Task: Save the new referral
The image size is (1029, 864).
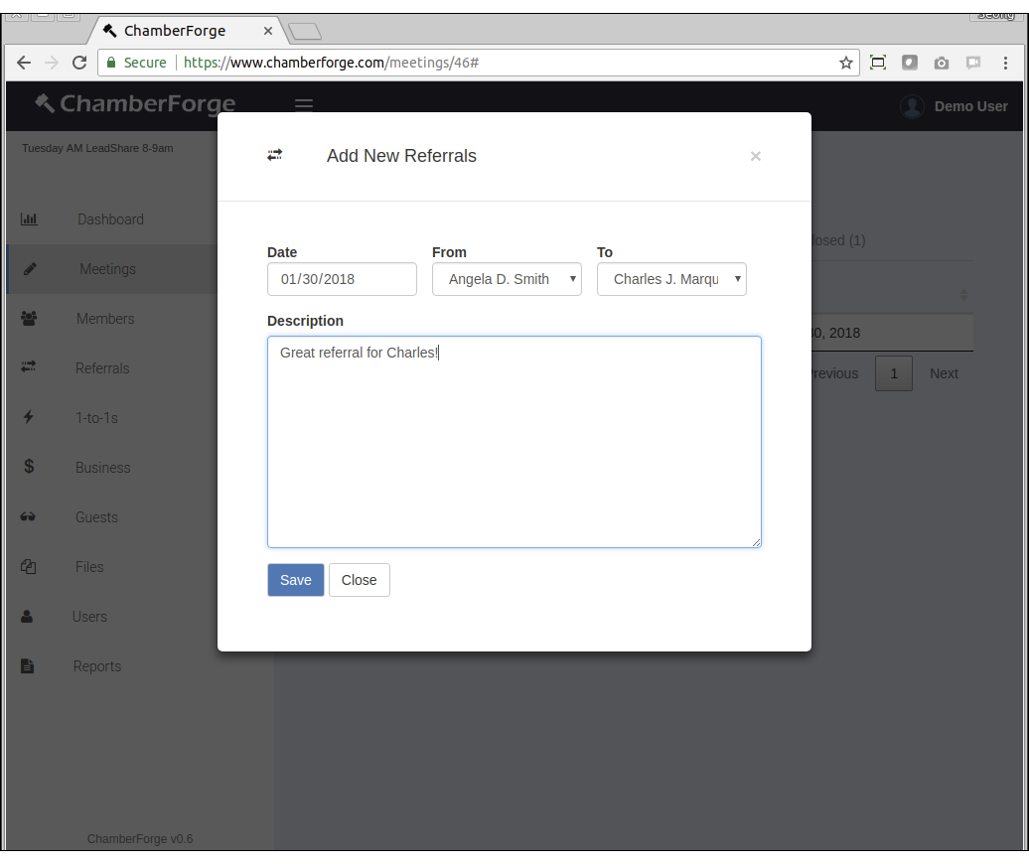Action: coord(295,579)
